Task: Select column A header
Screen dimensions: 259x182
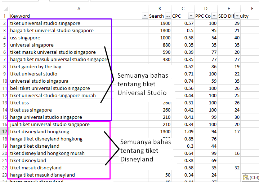Action: tap(79, 9)
